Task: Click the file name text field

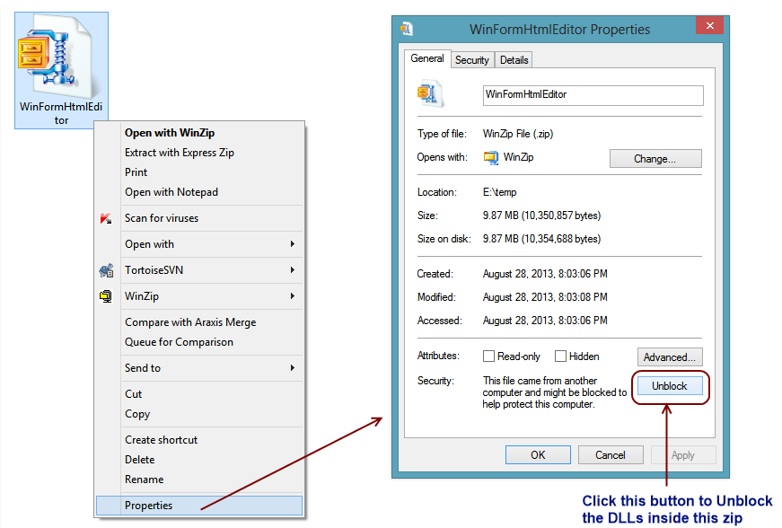Action: [593, 94]
